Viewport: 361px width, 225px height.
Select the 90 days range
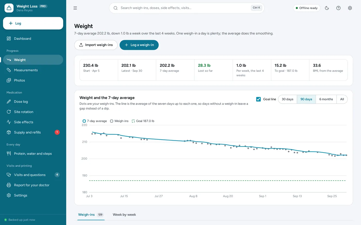coord(306,99)
